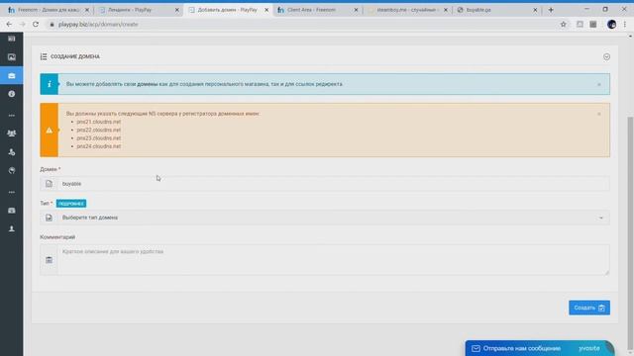Close the buyable.ga tab
The height and width of the screenshot is (356, 634).
[x=535, y=10]
